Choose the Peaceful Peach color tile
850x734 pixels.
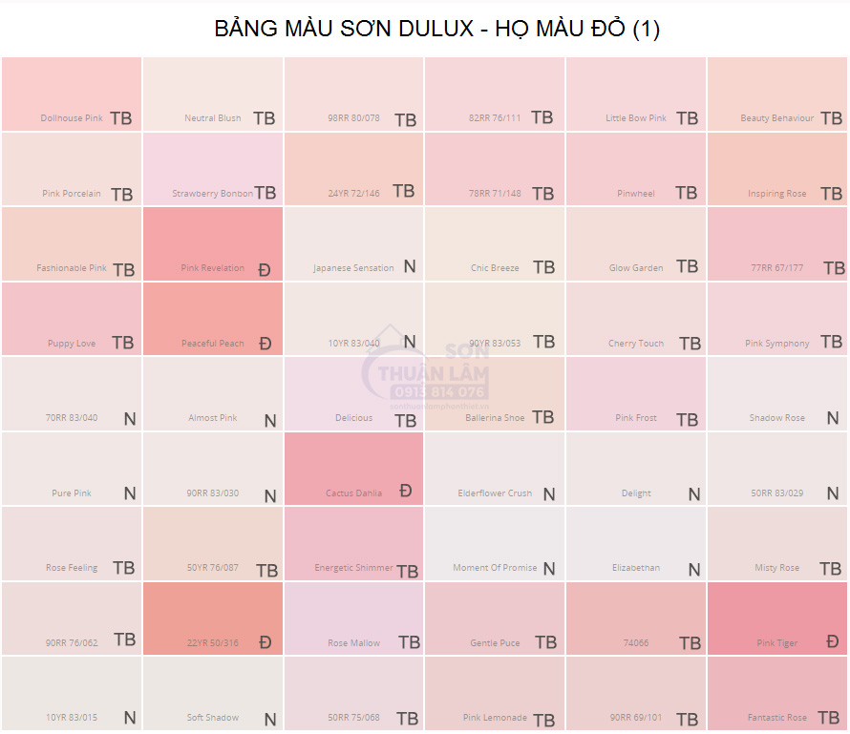click(213, 319)
